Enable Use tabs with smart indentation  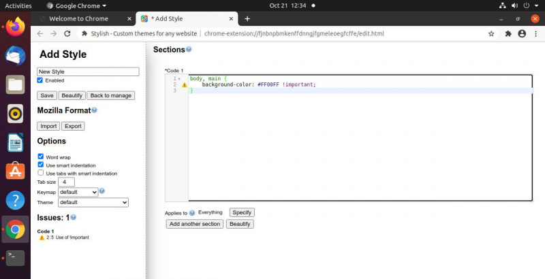coord(41,172)
